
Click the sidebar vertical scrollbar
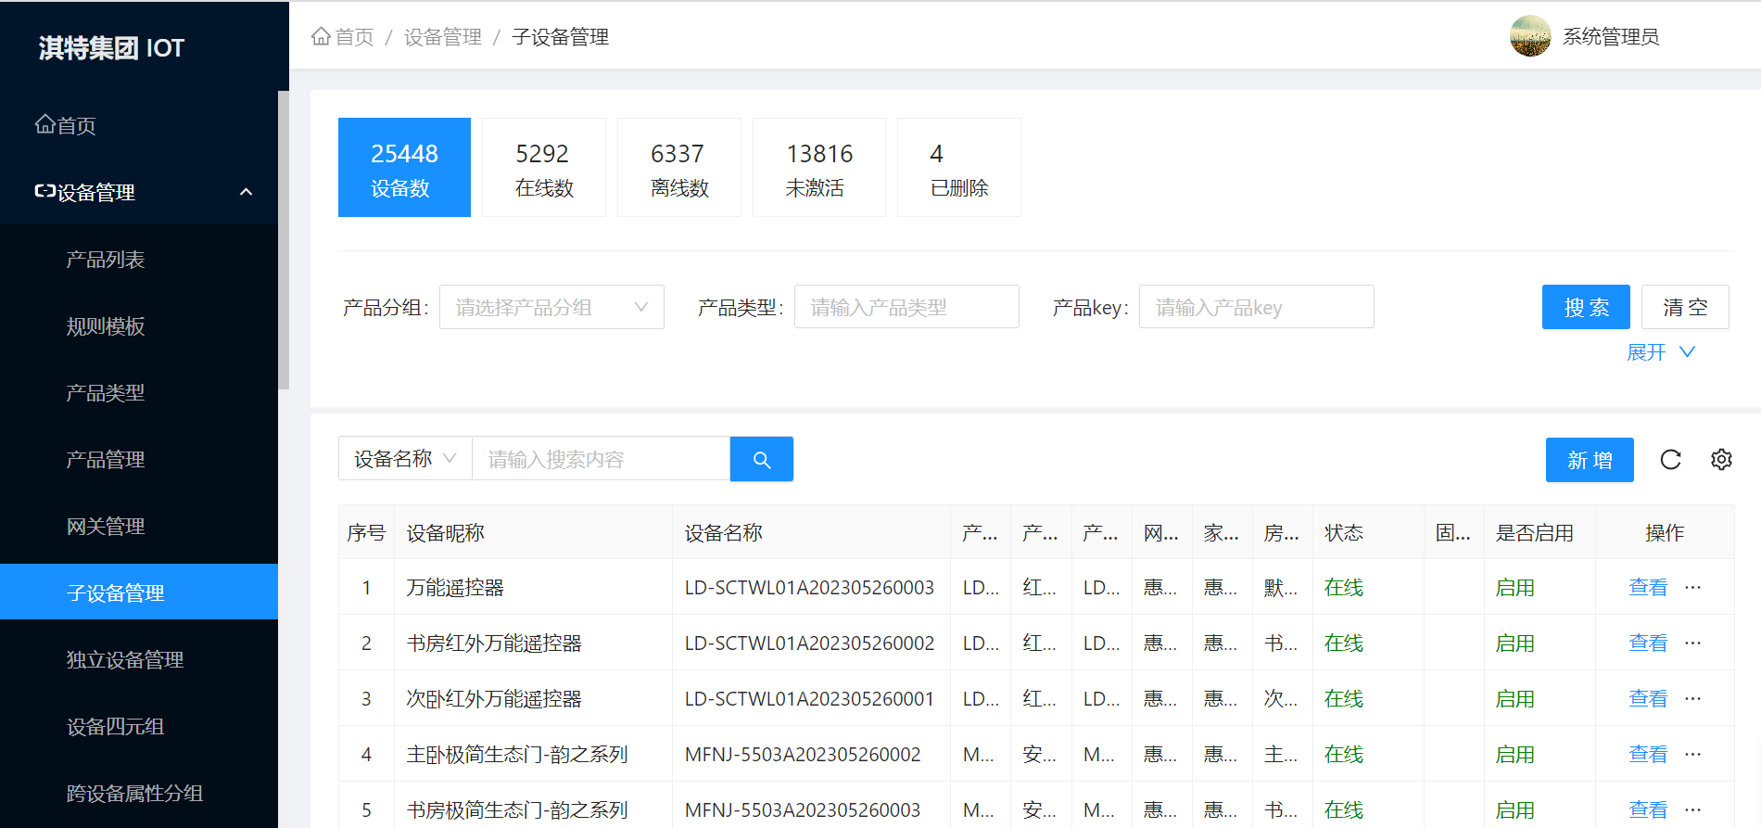point(284,240)
